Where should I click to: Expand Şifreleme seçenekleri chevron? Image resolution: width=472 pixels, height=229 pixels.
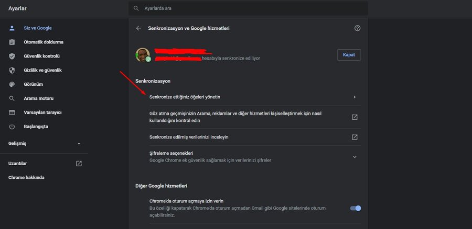[355, 157]
